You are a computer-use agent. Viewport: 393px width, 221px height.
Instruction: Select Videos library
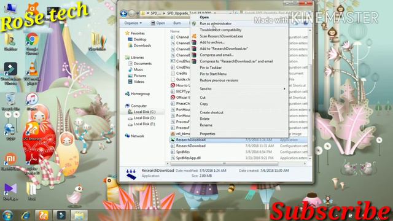139,82
